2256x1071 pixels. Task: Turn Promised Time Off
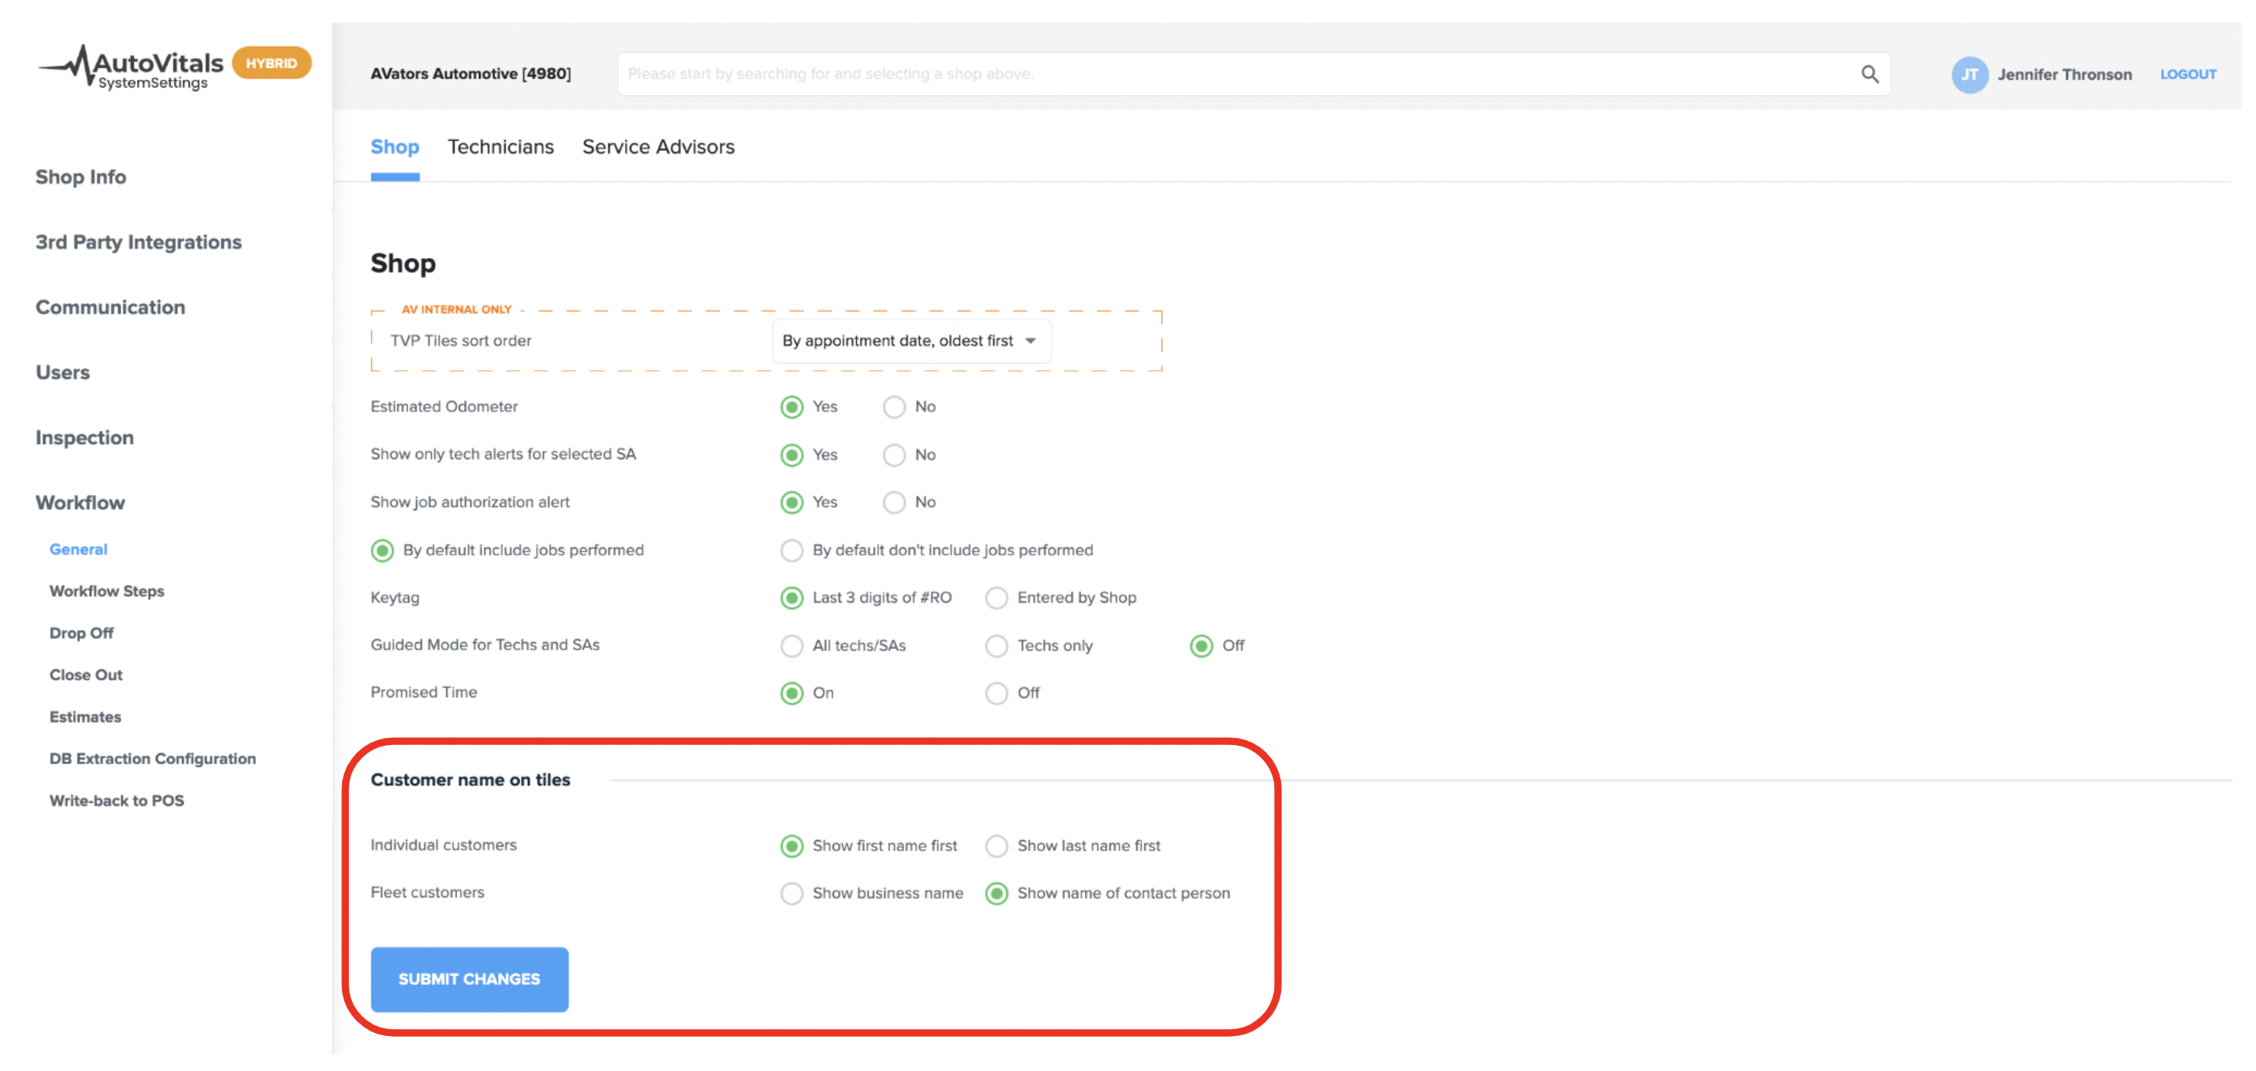997,694
